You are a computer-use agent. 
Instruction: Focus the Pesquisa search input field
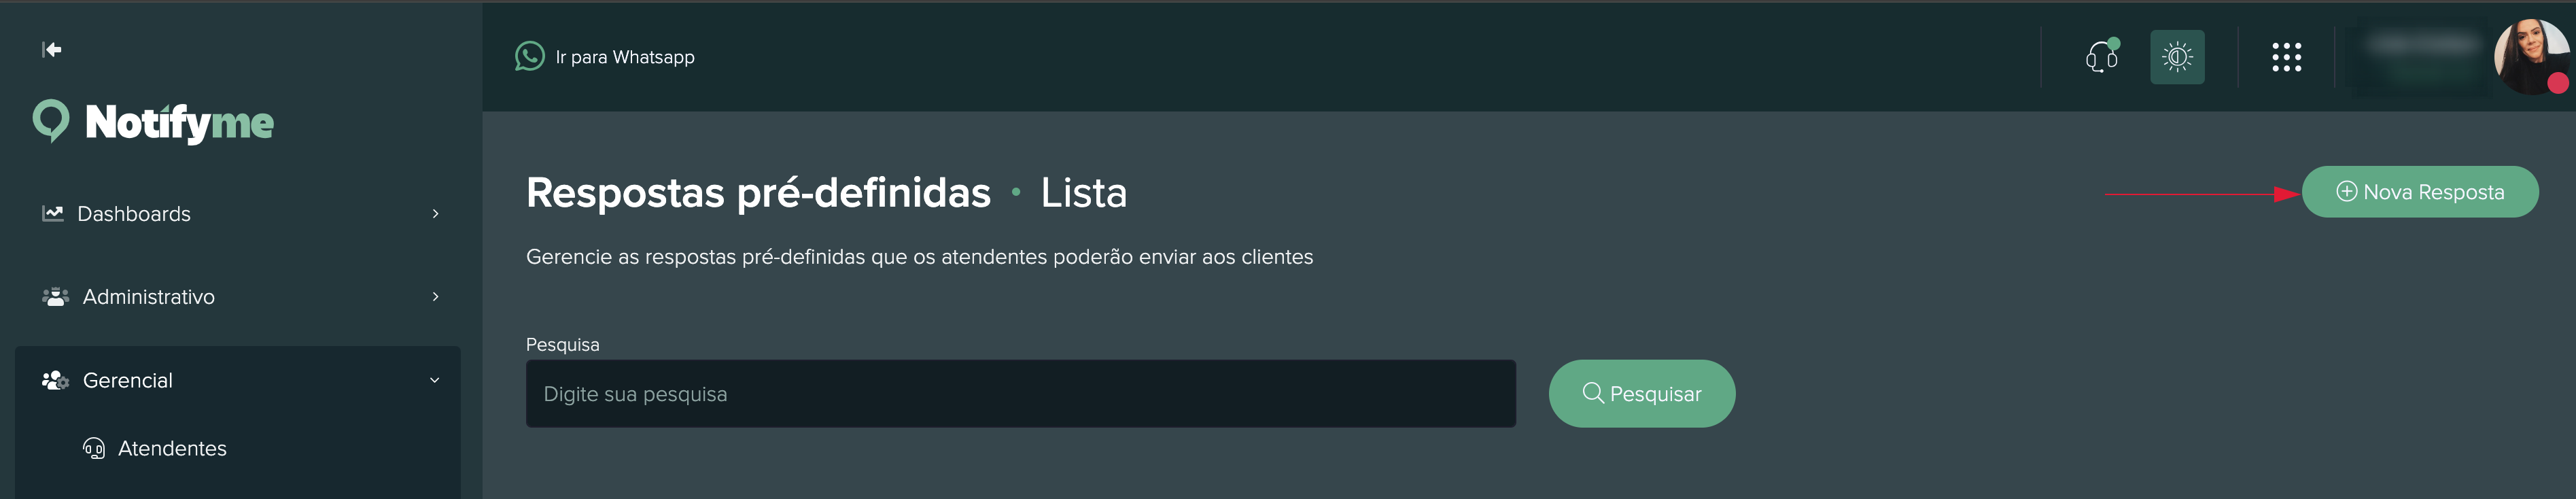(x=1020, y=394)
